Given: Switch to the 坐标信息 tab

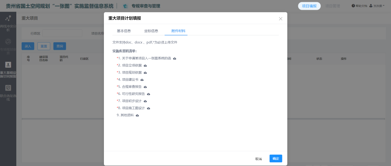Looking at the screenshot, I should [151, 31].
